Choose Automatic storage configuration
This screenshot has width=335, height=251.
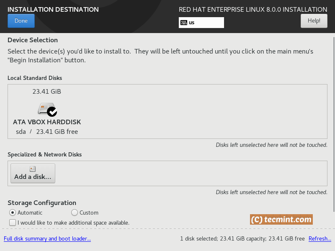tap(13, 213)
